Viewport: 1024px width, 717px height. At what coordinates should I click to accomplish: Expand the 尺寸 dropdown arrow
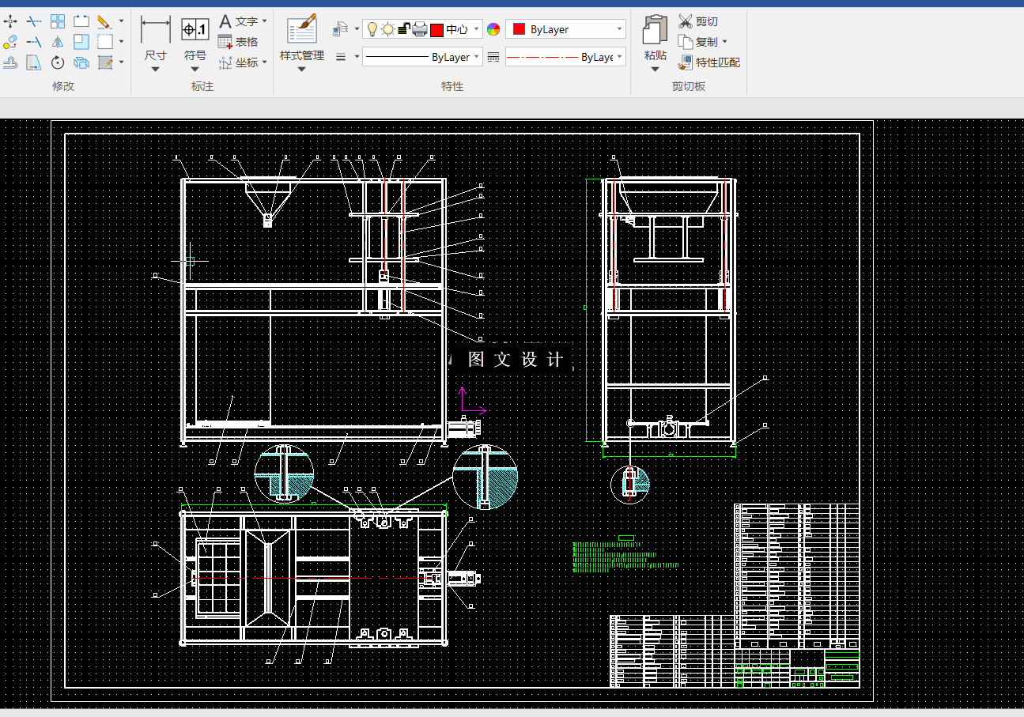coord(156,70)
